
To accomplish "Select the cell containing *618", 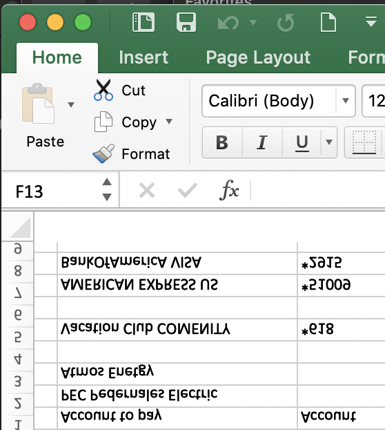I will 342,330.
